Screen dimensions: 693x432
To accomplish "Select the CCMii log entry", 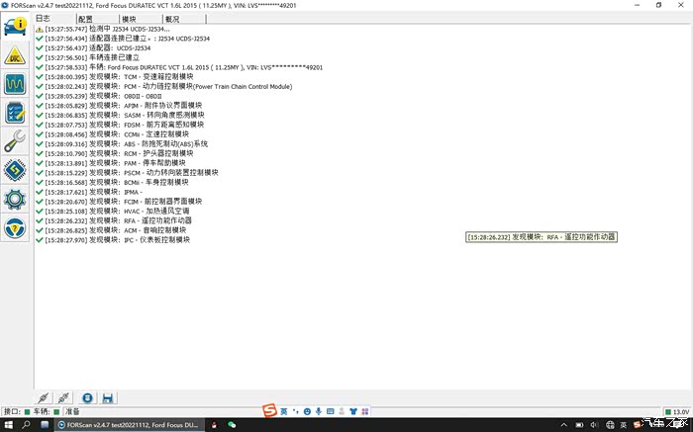I will [x=112, y=134].
